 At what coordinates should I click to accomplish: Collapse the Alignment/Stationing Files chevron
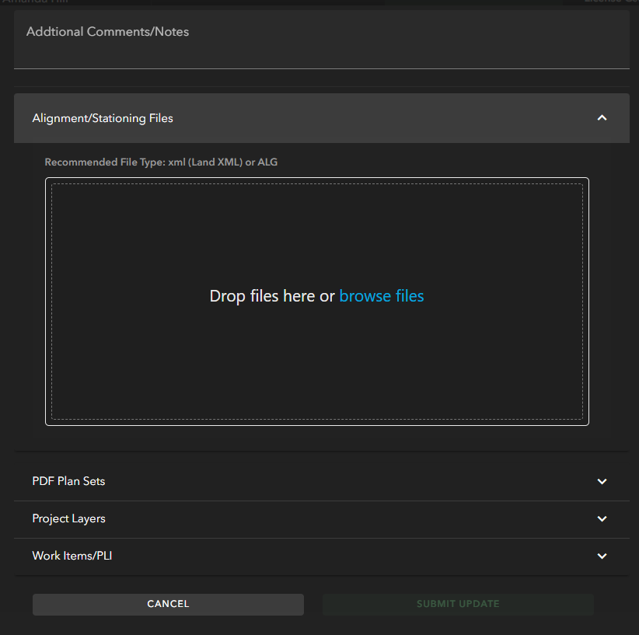click(601, 118)
